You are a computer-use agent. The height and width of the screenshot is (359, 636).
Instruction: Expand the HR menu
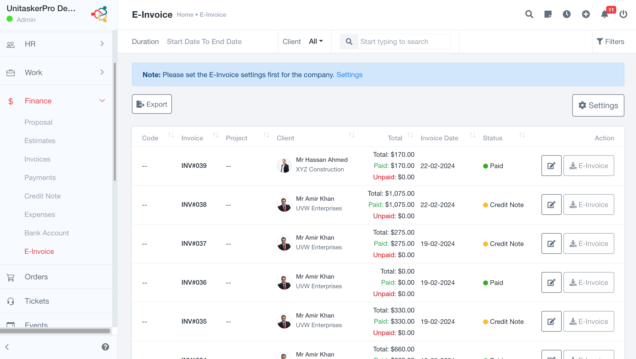click(56, 44)
